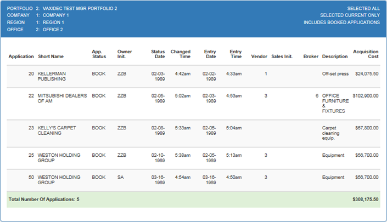This screenshot has width=387, height=222.
Task: Click the App. Status column header
Action: pyautogui.click(x=99, y=54)
